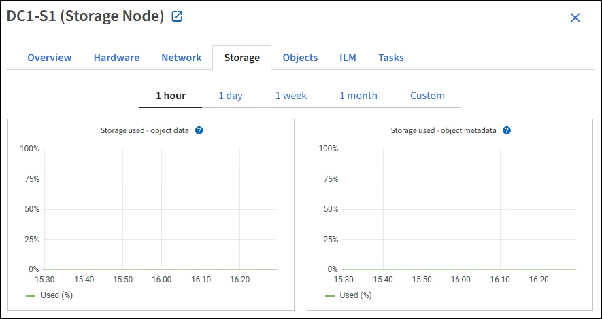Switch to the ILM tab

(x=348, y=58)
